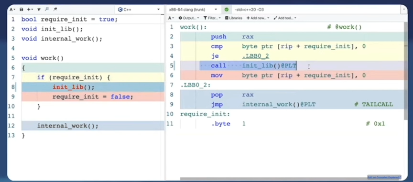Click the save/load floppy disk icon

[x=22, y=10]
